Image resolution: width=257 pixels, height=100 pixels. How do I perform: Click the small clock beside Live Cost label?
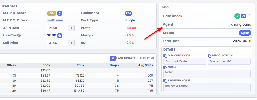19,35
